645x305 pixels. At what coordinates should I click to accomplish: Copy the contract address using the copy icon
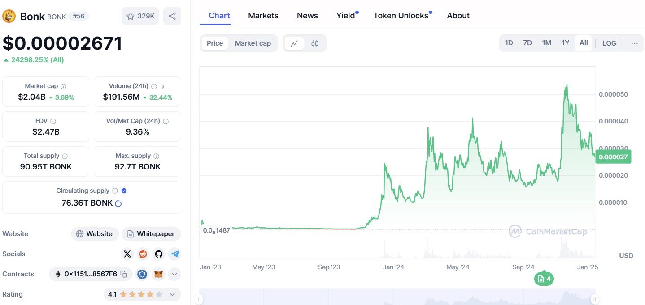coord(123,274)
